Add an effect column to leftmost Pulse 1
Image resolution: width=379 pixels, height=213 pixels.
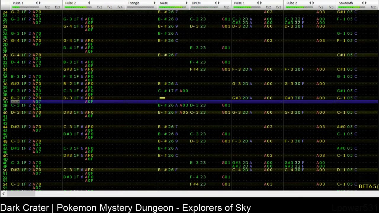(x=40, y=3)
